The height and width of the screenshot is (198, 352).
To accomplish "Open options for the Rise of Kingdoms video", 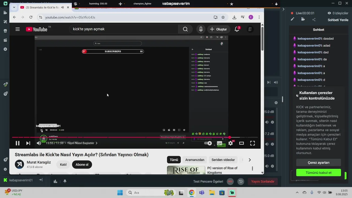I will tap(252, 169).
